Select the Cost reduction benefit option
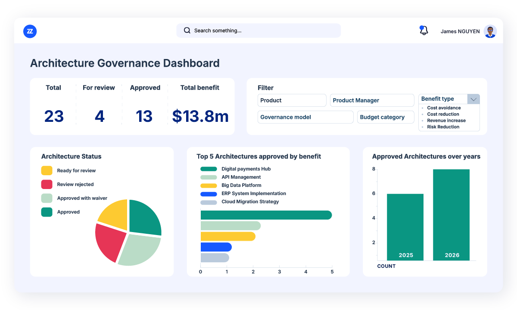 coord(443,114)
